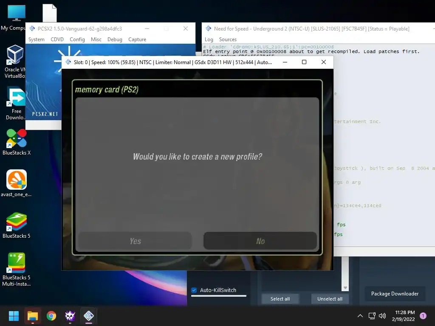Click the PCSX2.NET logo text
The image size is (435, 326).
click(45, 114)
